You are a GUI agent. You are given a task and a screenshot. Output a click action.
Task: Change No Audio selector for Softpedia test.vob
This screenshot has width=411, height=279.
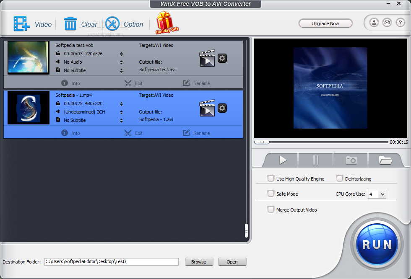pyautogui.click(x=121, y=62)
